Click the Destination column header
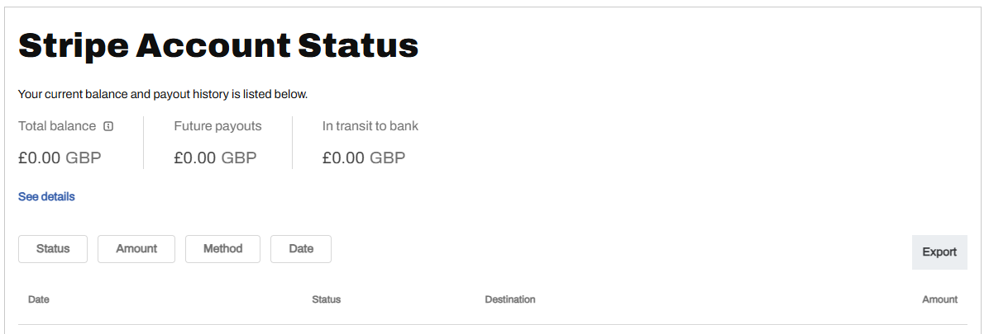The image size is (989, 334). point(509,299)
